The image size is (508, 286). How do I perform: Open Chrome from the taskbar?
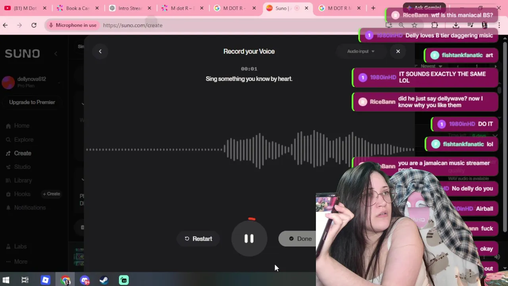(65, 280)
